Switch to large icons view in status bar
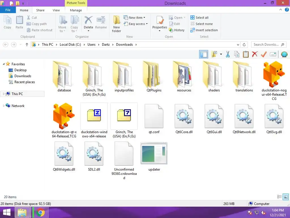290x218 pixels. click(x=286, y=197)
